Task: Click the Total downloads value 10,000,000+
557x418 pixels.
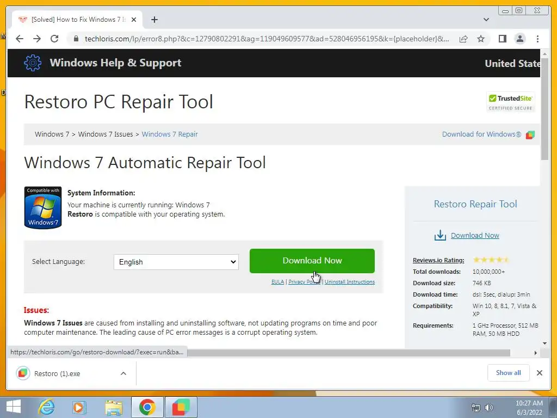Action: tap(488, 272)
